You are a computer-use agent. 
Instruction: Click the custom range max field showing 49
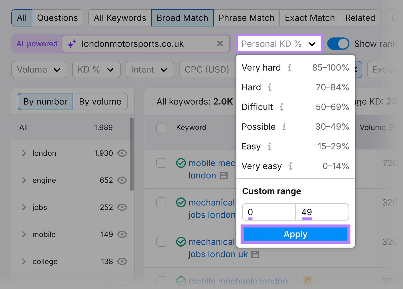click(x=322, y=212)
